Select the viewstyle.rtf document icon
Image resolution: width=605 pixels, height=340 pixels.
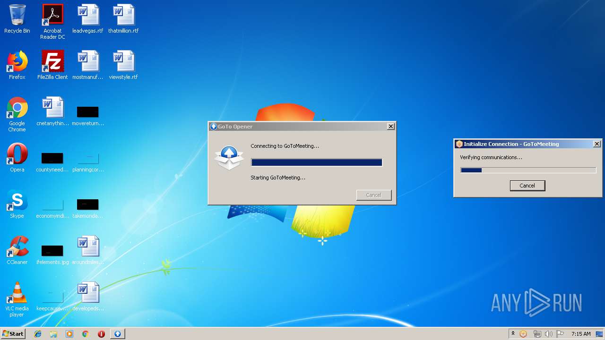click(123, 65)
